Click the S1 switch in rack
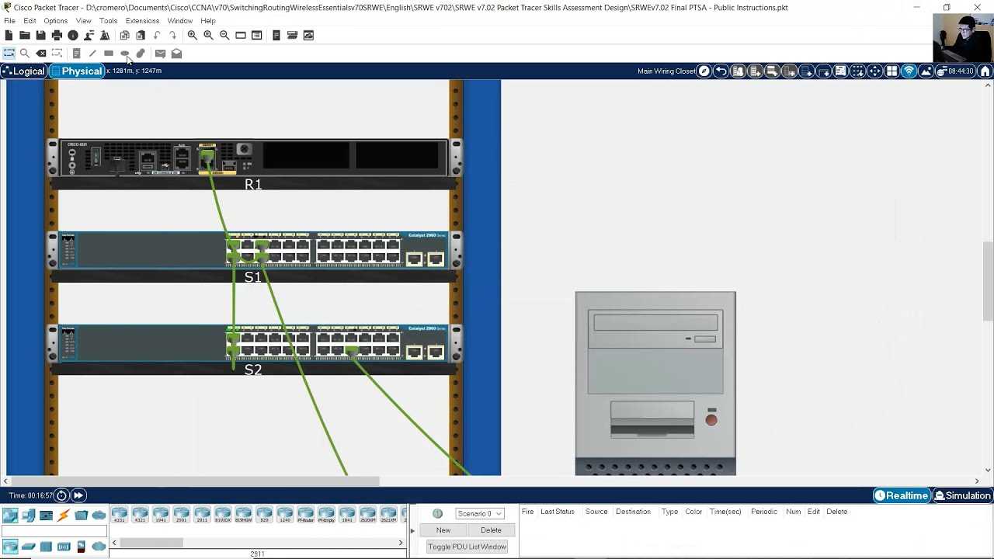 point(253,249)
